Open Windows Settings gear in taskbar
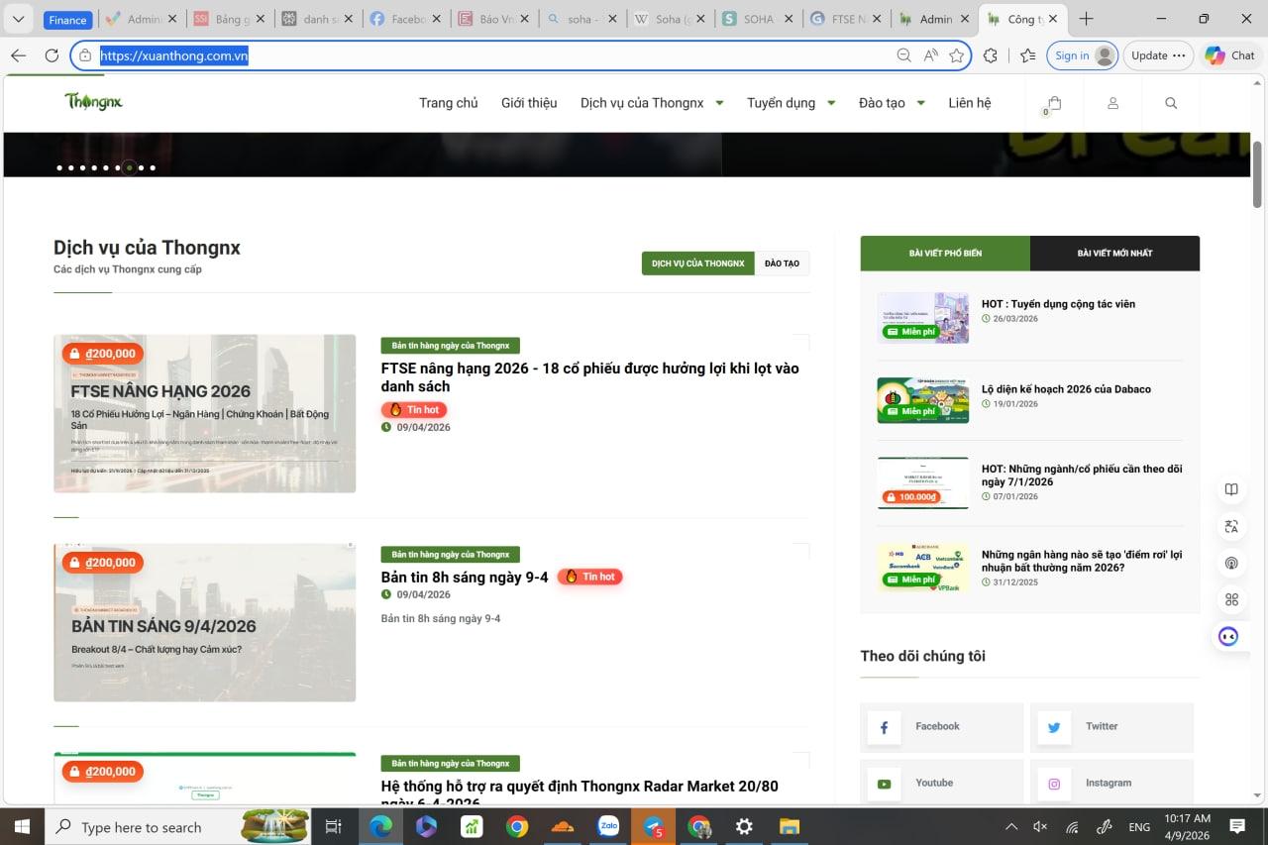The image size is (1268, 845). click(744, 826)
